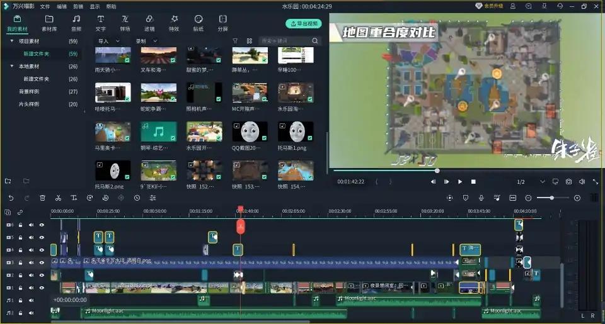Open the 转场 transitions tab
605x324 pixels.
[125, 23]
